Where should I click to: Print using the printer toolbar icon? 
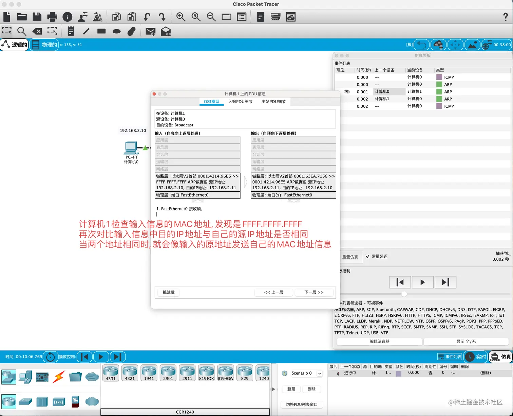click(x=52, y=17)
